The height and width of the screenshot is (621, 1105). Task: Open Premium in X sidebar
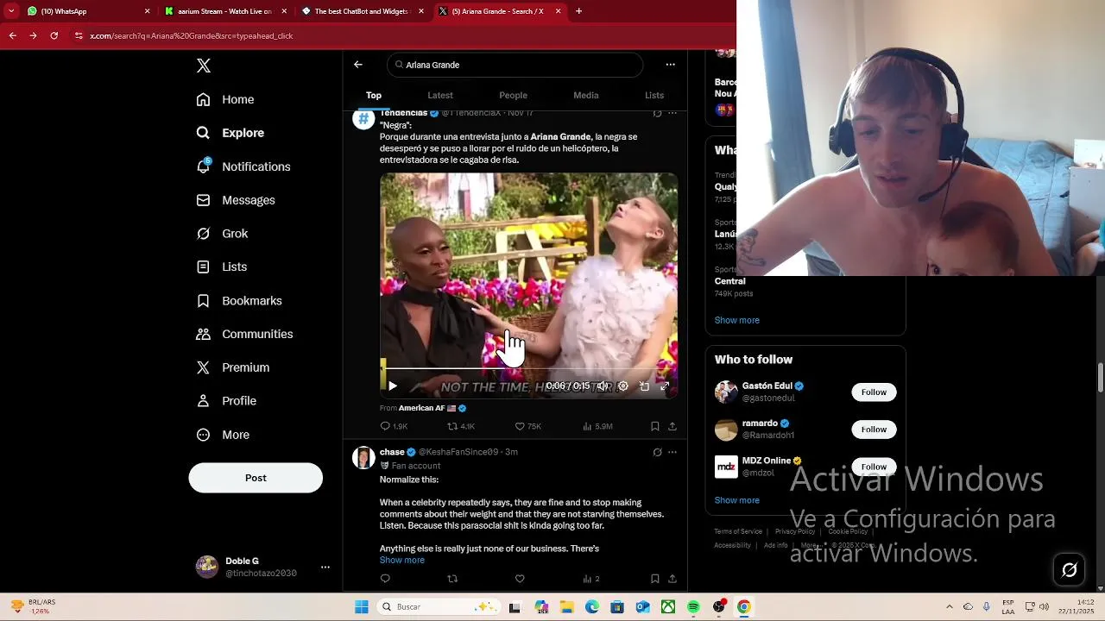pyautogui.click(x=233, y=367)
